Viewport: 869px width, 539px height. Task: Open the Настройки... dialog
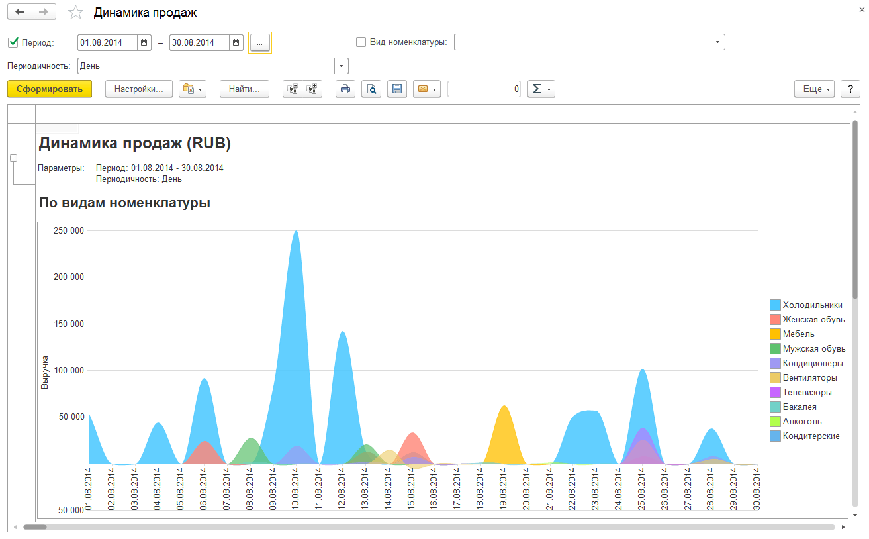click(138, 89)
